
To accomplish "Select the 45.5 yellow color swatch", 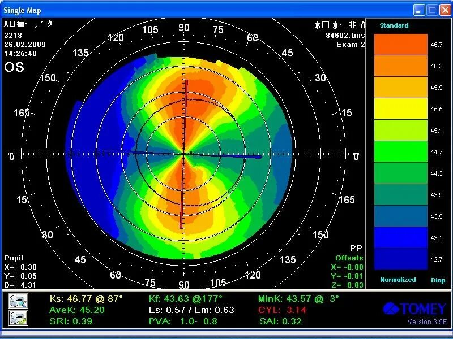I will pos(401,108).
